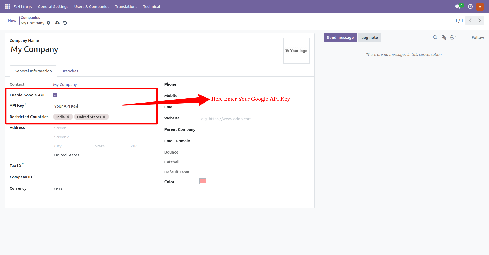Open the activities clock icon
This screenshot has height=255, width=489.
pyautogui.click(x=470, y=6)
